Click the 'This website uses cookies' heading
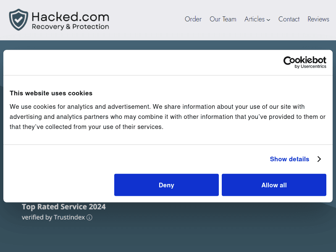Viewport: 336px width, 252px height. click(51, 93)
